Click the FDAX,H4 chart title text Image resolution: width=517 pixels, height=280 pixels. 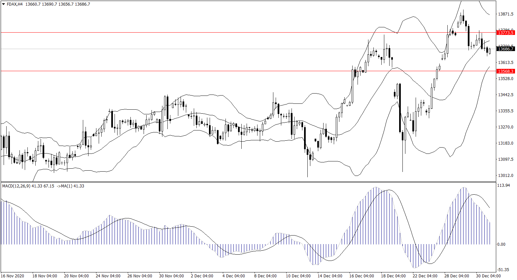click(x=15, y=4)
